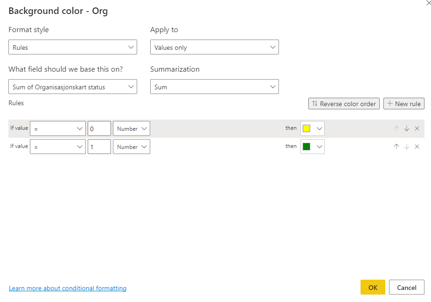The height and width of the screenshot is (302, 431).
Task: Add a New rule
Action: (x=404, y=104)
